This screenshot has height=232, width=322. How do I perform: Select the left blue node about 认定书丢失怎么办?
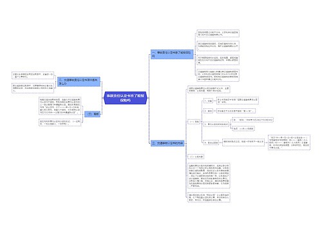point(79,82)
